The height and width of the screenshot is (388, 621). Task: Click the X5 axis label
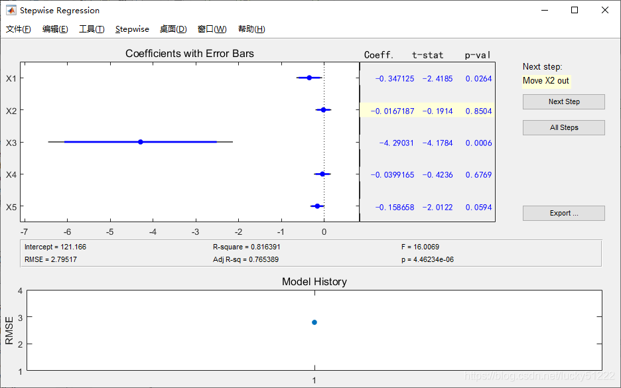11,207
